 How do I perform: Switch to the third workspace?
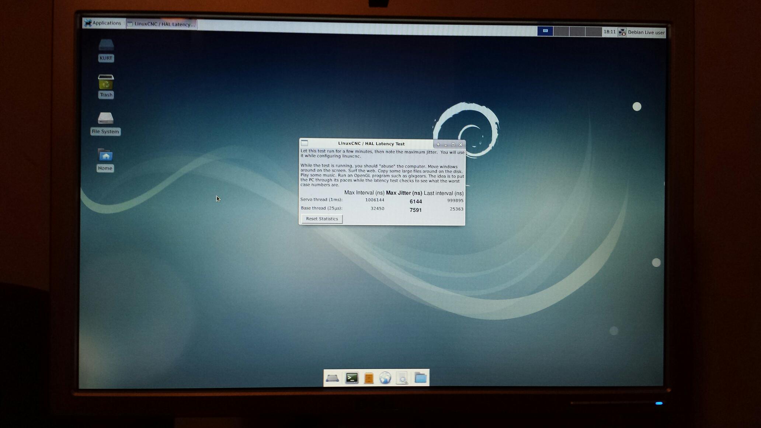(577, 32)
